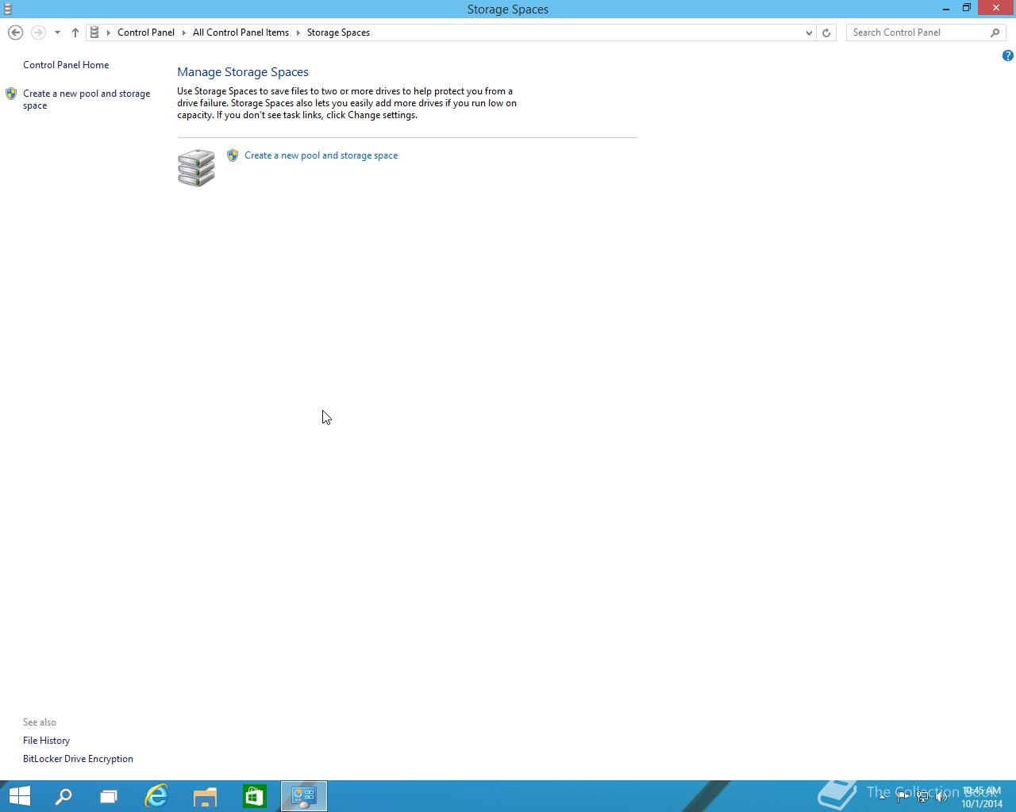Click main Create a new pool and storage space link
1016x812 pixels.
[321, 155]
